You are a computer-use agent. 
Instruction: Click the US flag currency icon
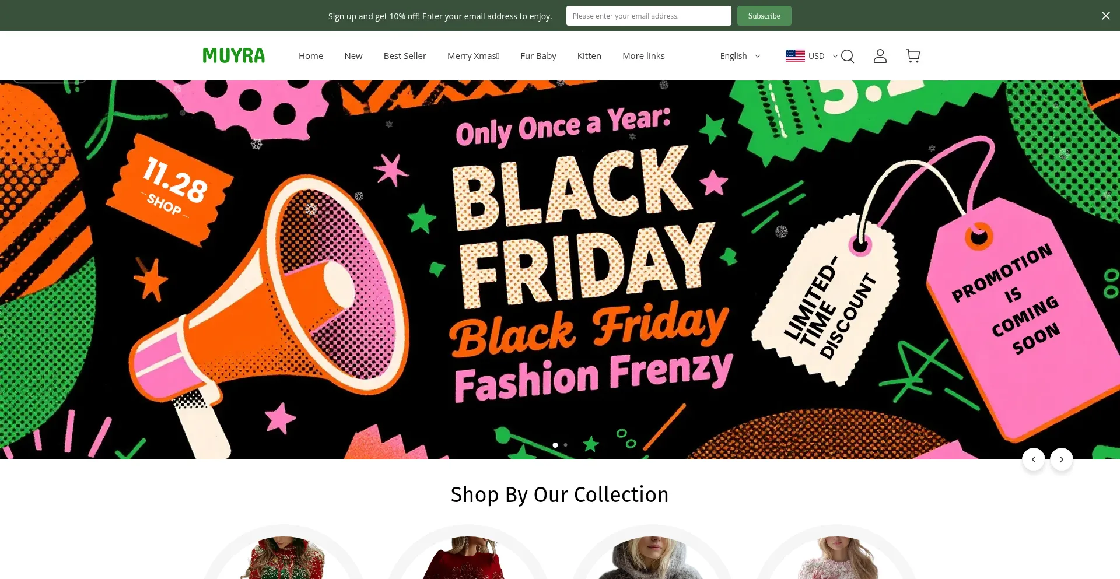coord(795,56)
